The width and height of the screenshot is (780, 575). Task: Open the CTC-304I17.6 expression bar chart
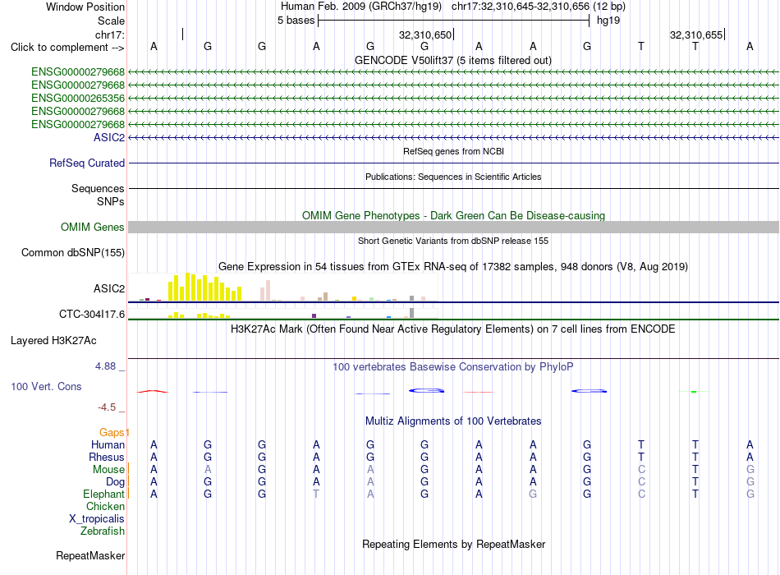pos(283,314)
